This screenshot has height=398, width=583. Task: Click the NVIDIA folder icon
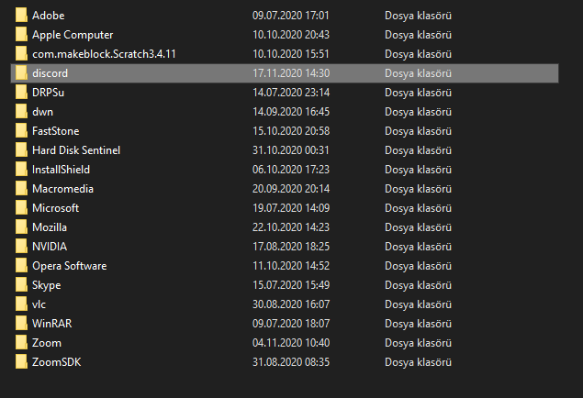point(21,247)
